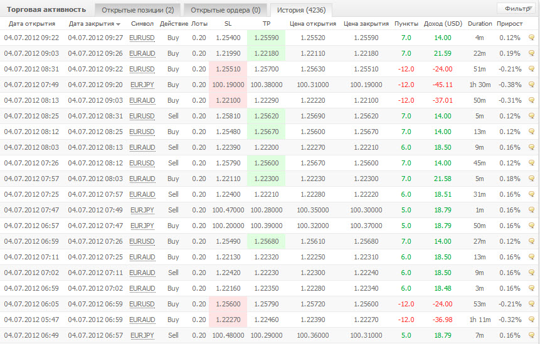Open comment bubble for trade closed 09:26
The height and width of the screenshot is (344, 540).
tap(531, 53)
